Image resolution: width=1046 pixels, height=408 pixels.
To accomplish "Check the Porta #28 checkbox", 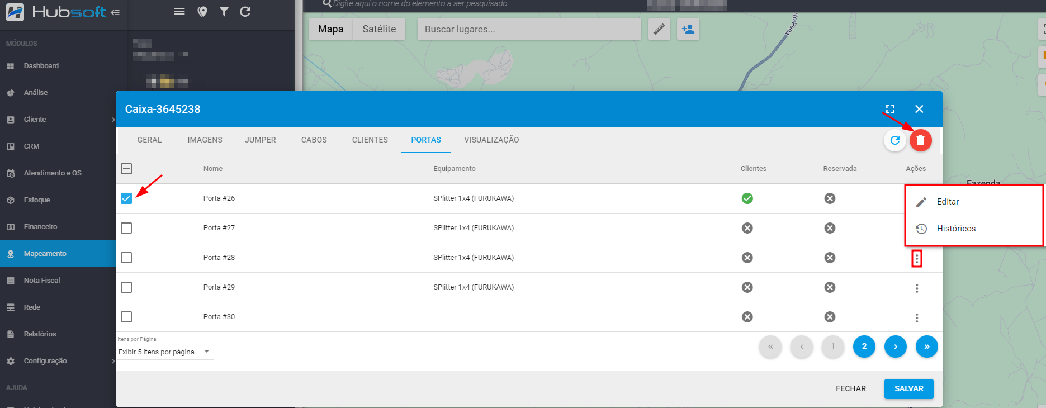I will 126,258.
